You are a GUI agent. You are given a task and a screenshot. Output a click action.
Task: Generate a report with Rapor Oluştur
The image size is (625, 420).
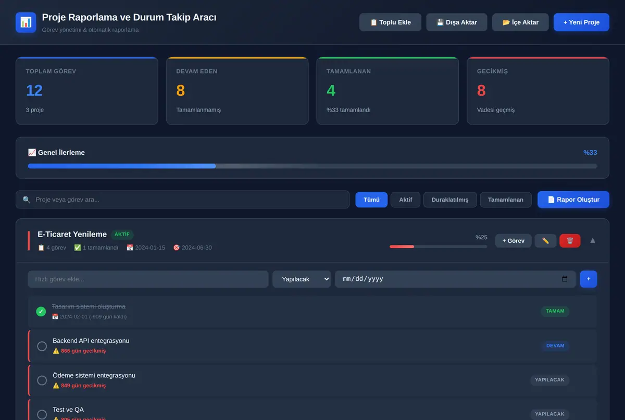[573, 200]
